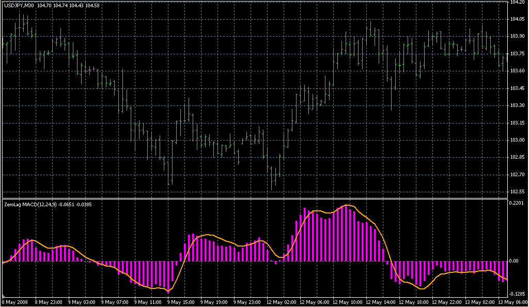The width and height of the screenshot is (529, 307).
Task: Click the divider between price chart and MACD
Action: (x=253, y=198)
